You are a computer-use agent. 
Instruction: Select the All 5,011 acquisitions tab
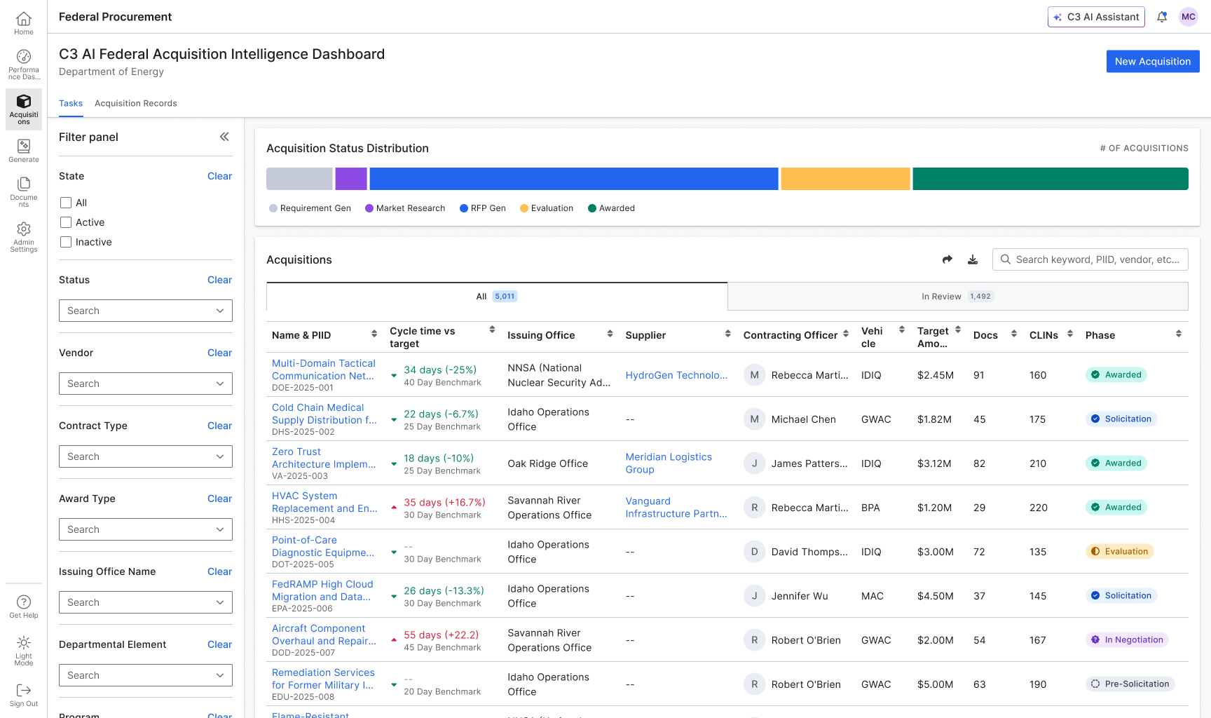pos(497,297)
